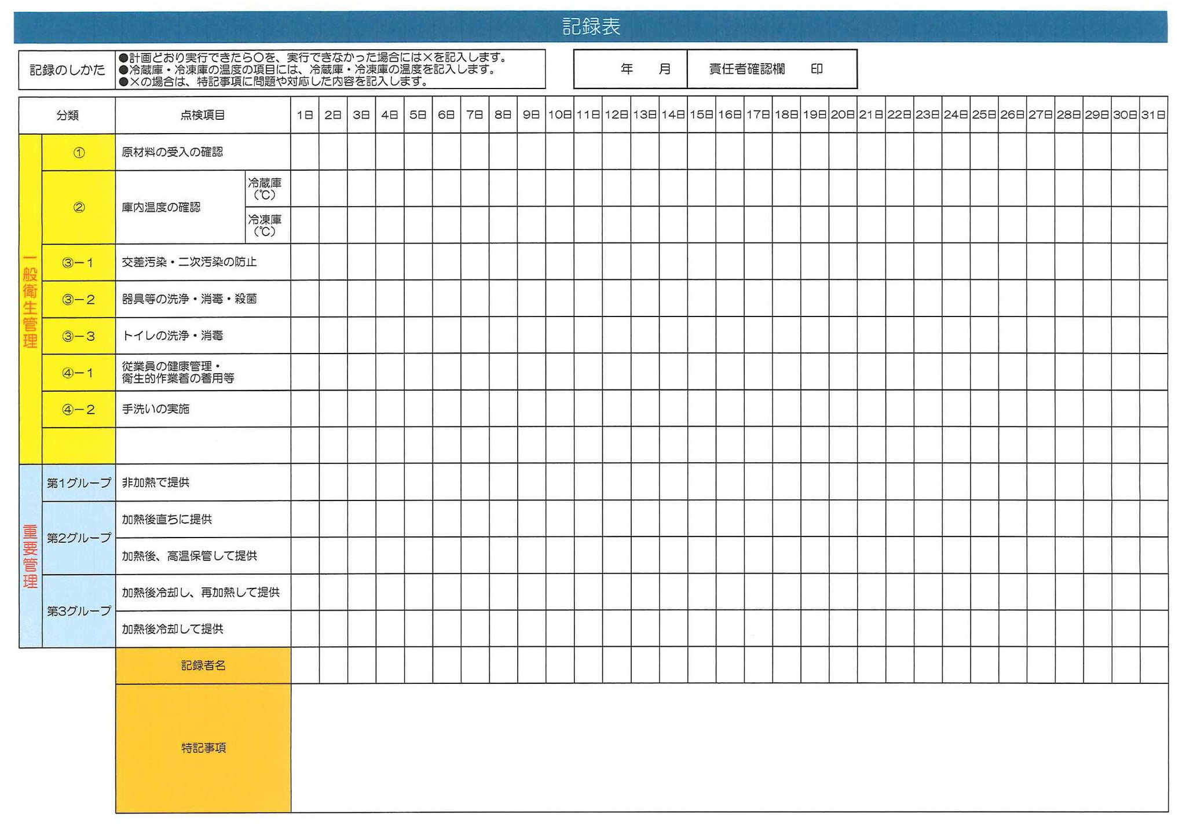The width and height of the screenshot is (1186, 828).
Task: Click the 10日 column header
Action: click(x=559, y=115)
